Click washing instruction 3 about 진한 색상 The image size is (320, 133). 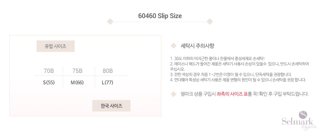[231, 74]
